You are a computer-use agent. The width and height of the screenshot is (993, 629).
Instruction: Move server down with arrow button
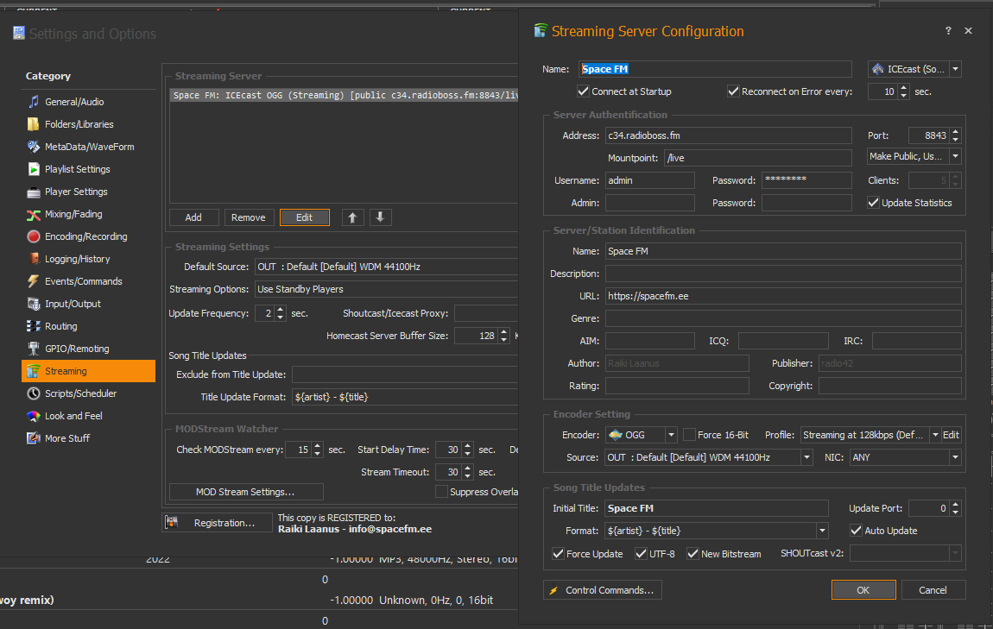pyautogui.click(x=381, y=217)
